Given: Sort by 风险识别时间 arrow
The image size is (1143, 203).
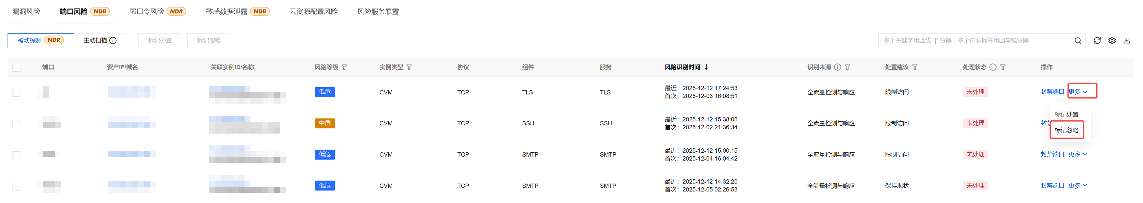Looking at the screenshot, I should point(706,67).
